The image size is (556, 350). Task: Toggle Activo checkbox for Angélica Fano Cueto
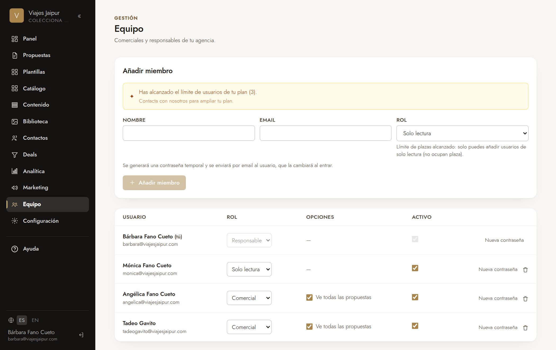point(415,297)
